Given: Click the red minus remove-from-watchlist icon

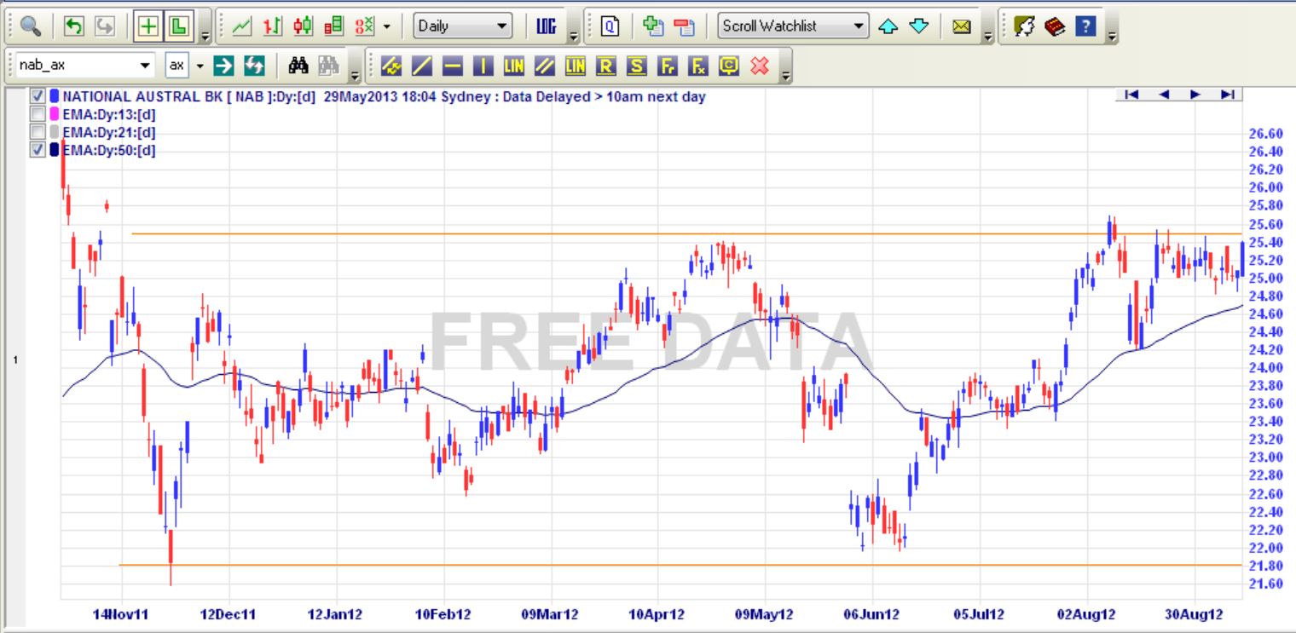Looking at the screenshot, I should [684, 26].
